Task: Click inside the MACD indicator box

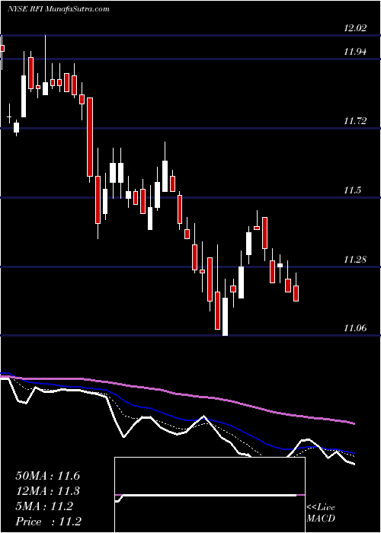Action: 210,495
